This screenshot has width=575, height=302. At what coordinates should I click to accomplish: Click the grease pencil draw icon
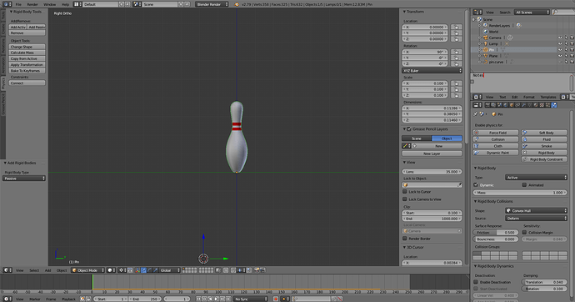(406, 146)
